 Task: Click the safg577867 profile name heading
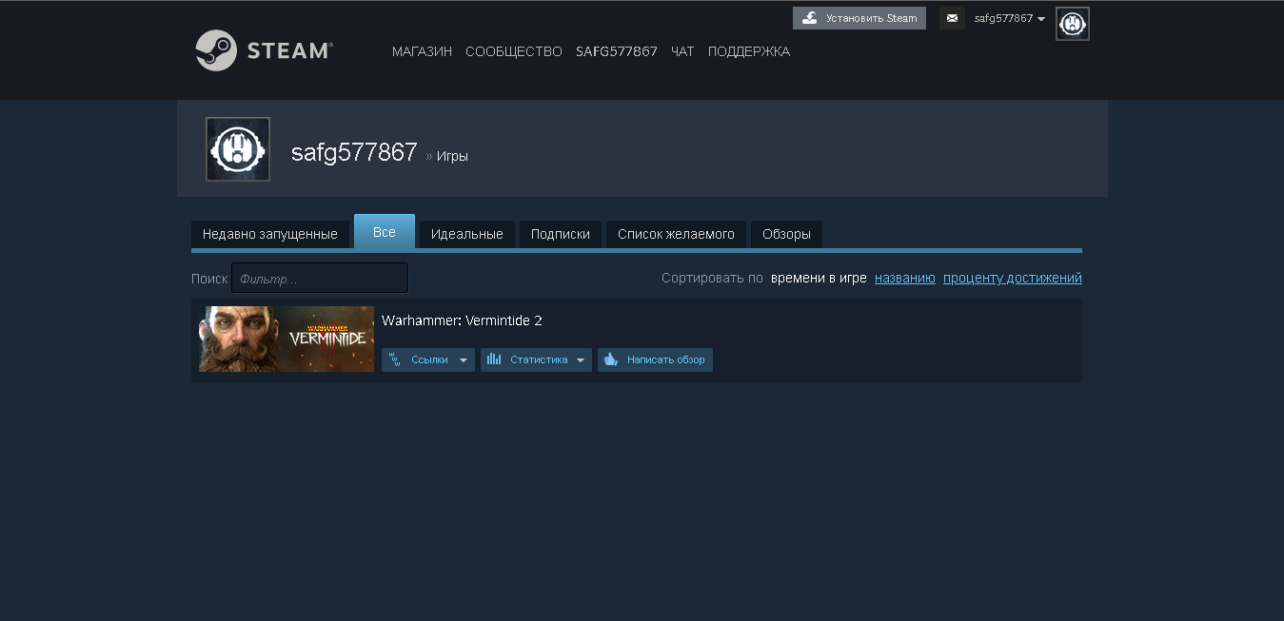coord(354,152)
